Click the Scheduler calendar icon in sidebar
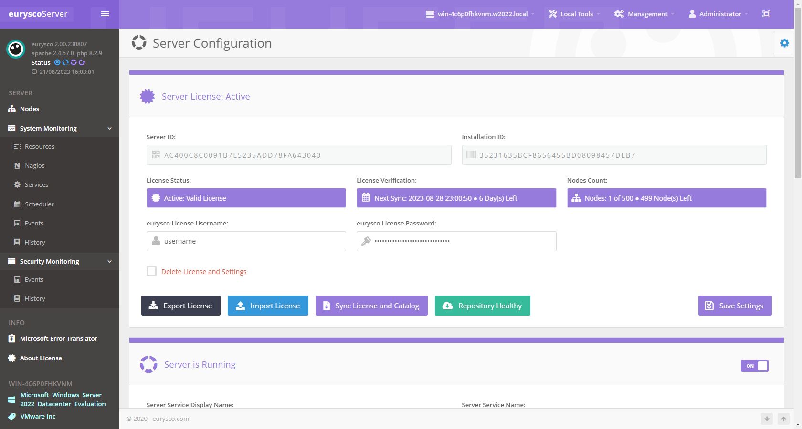 point(17,204)
